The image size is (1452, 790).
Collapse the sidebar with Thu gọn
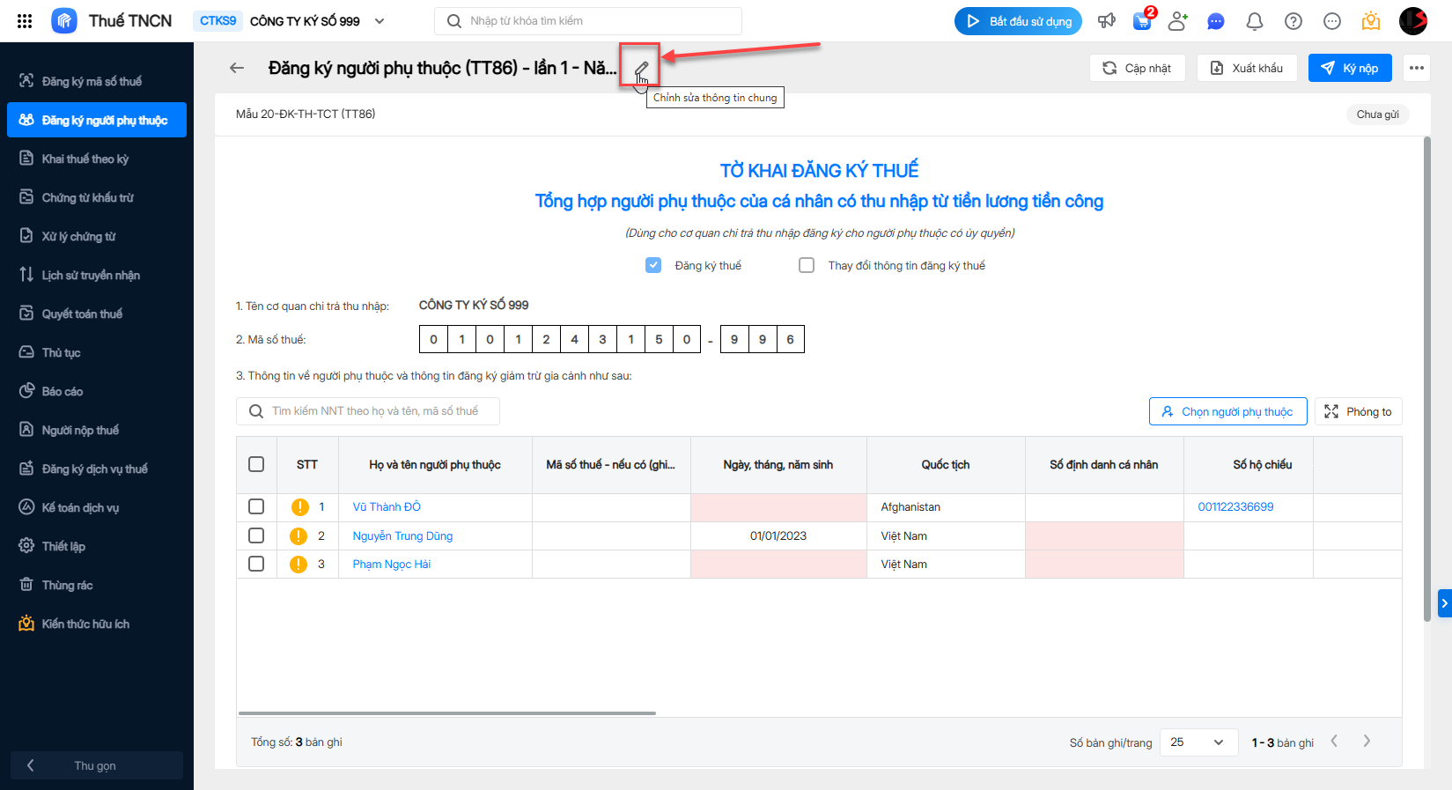(x=97, y=765)
